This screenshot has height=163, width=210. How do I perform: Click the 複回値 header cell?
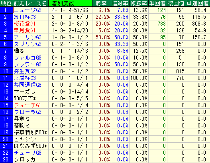coord(177,3)
